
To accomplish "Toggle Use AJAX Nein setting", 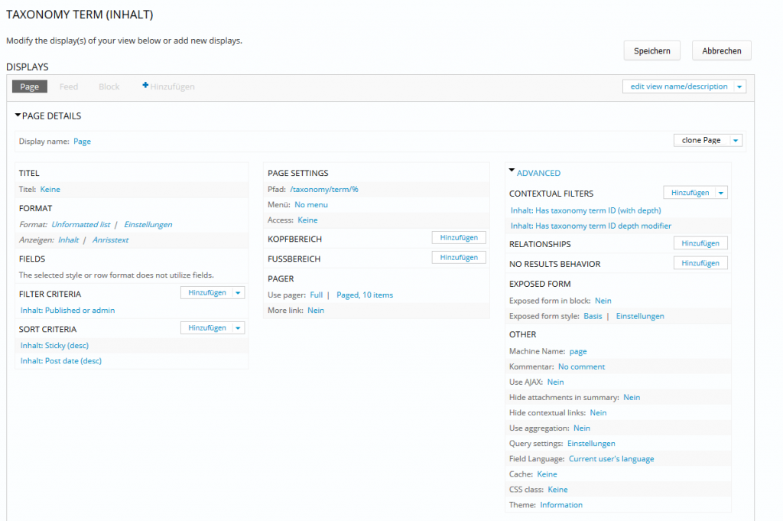I will (x=555, y=382).
